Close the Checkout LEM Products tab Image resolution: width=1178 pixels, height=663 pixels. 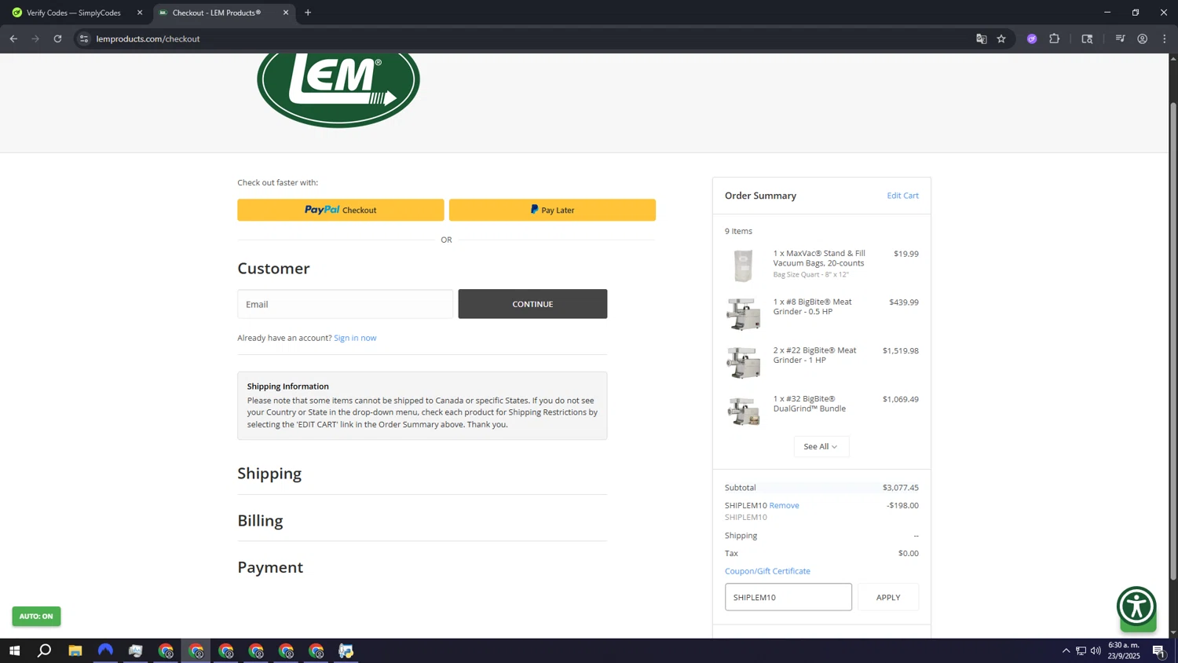[x=286, y=13]
